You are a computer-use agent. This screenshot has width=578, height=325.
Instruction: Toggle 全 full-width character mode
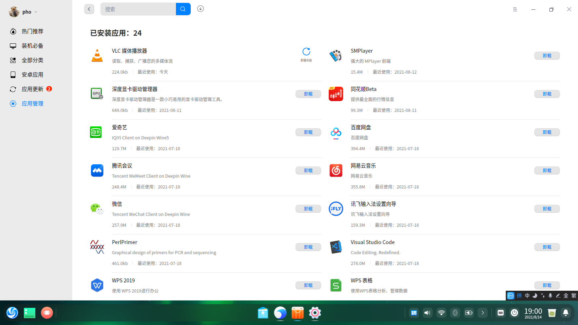point(566,296)
